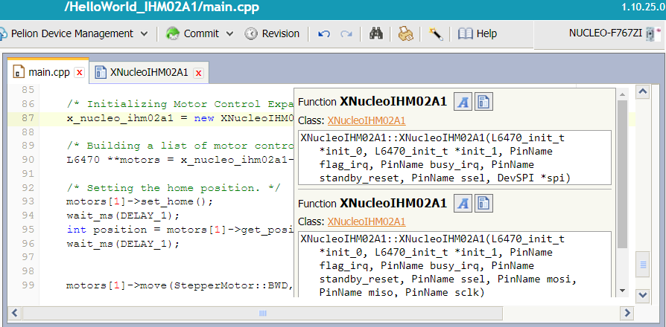This screenshot has height=327, width=666.
Task: Click the horizontal scrollbar thumb
Action: click(x=262, y=314)
